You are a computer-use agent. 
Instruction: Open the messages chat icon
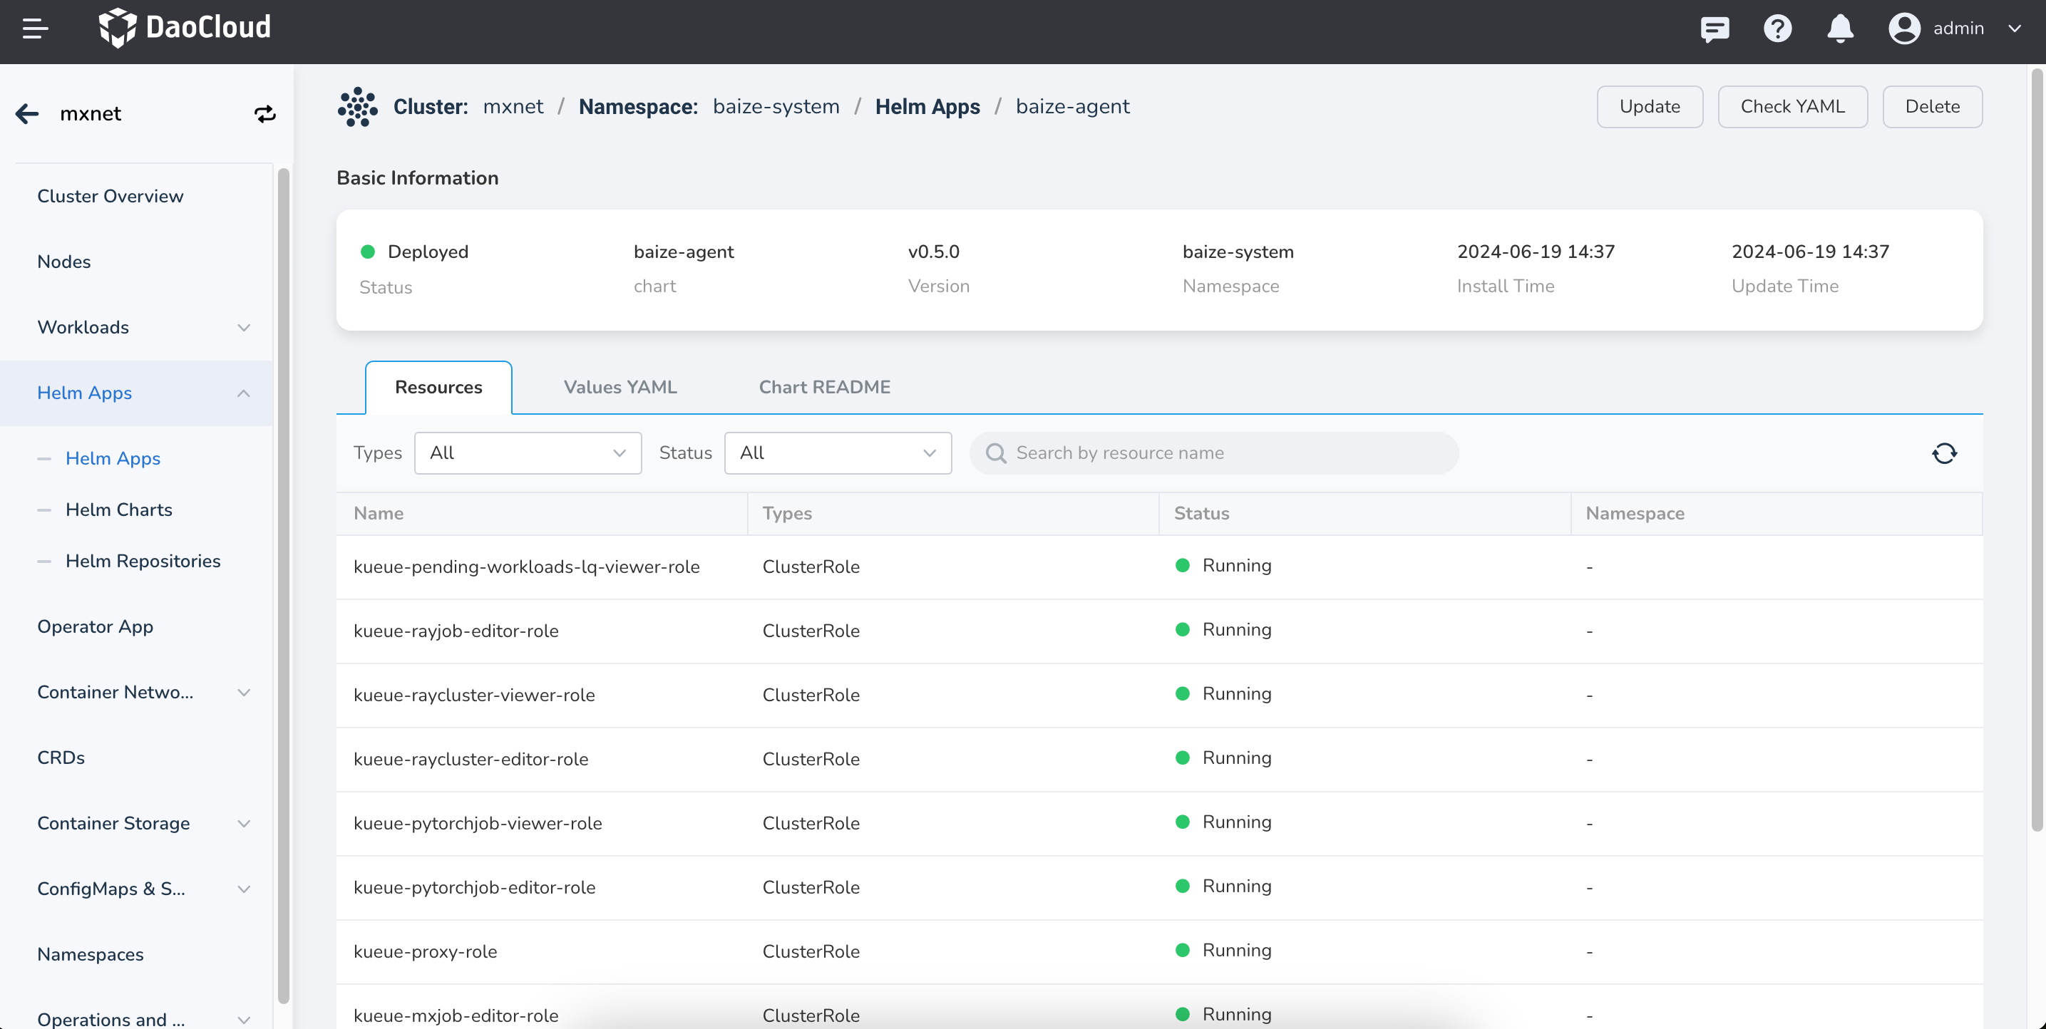1714,29
